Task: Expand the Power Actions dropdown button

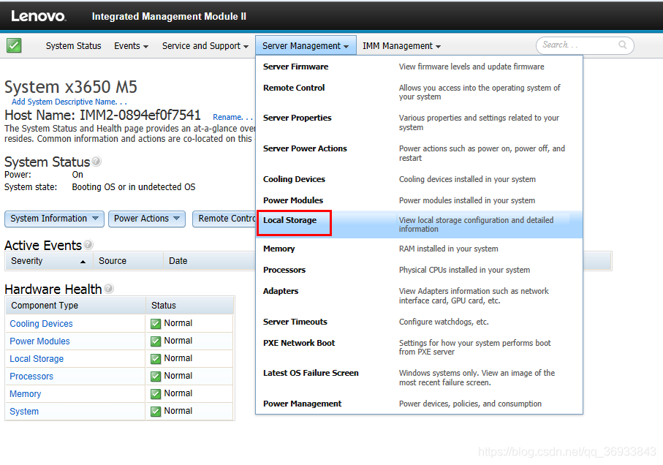Action: [x=147, y=219]
